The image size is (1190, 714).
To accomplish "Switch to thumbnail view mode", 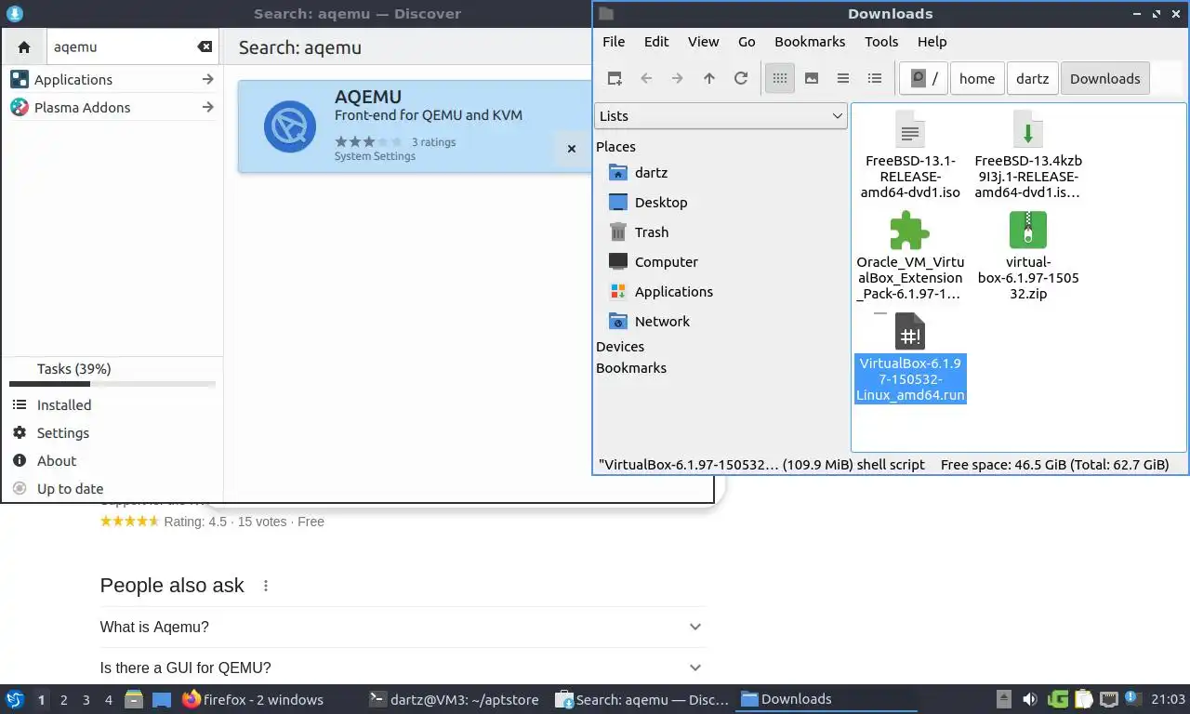I will coord(812,79).
